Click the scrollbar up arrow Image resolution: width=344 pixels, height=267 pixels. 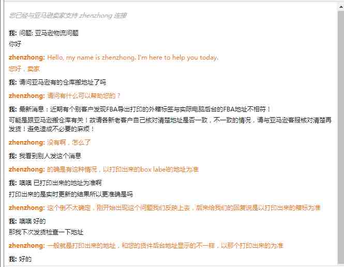coord(341,7)
